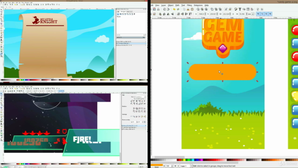The width and height of the screenshot is (298, 168).
Task: Click the Zoom to fit selection icon
Action: point(198,9)
